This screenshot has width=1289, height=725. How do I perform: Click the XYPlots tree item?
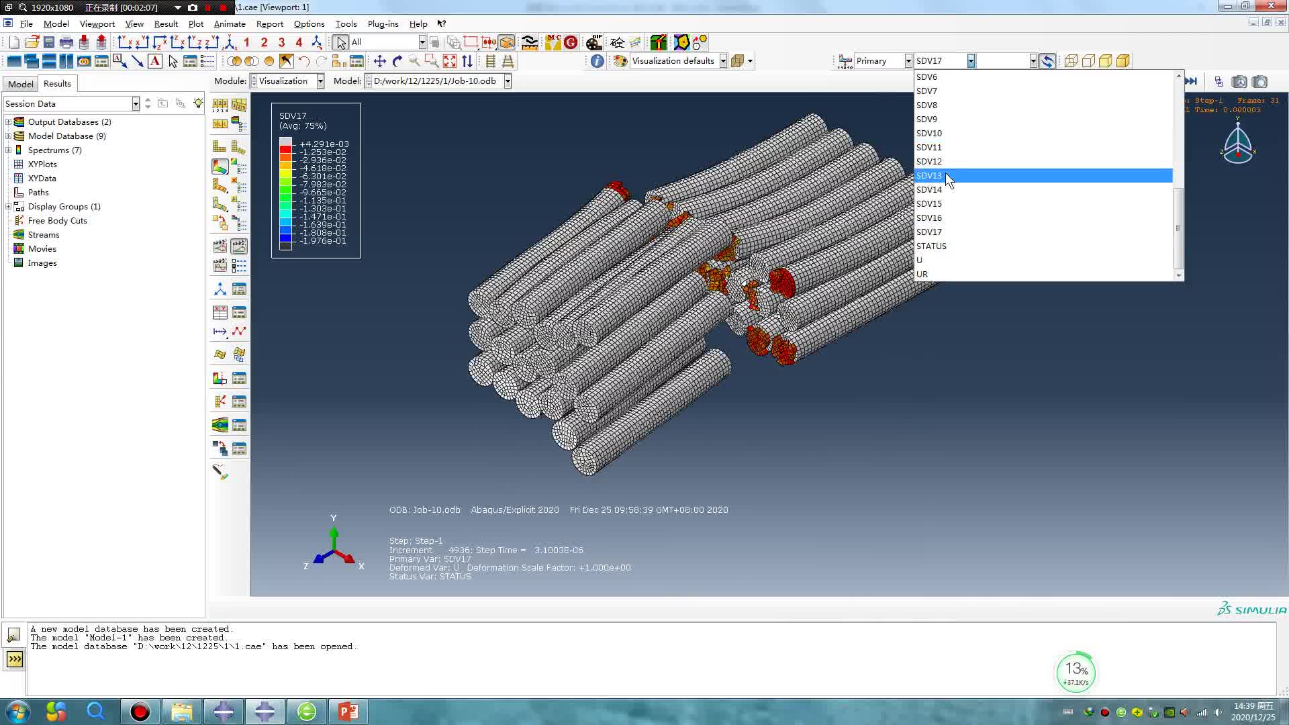pyautogui.click(x=42, y=164)
